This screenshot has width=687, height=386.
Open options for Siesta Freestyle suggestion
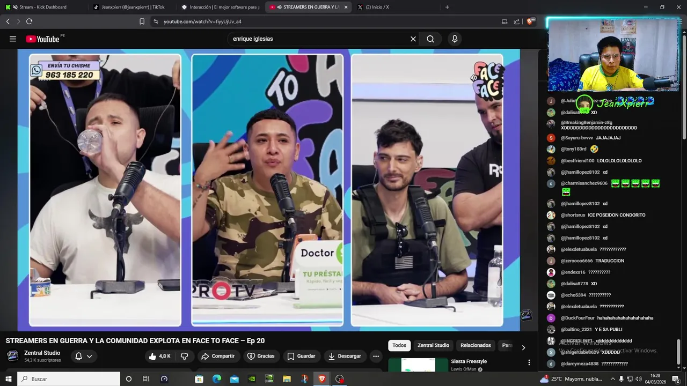coord(529,363)
